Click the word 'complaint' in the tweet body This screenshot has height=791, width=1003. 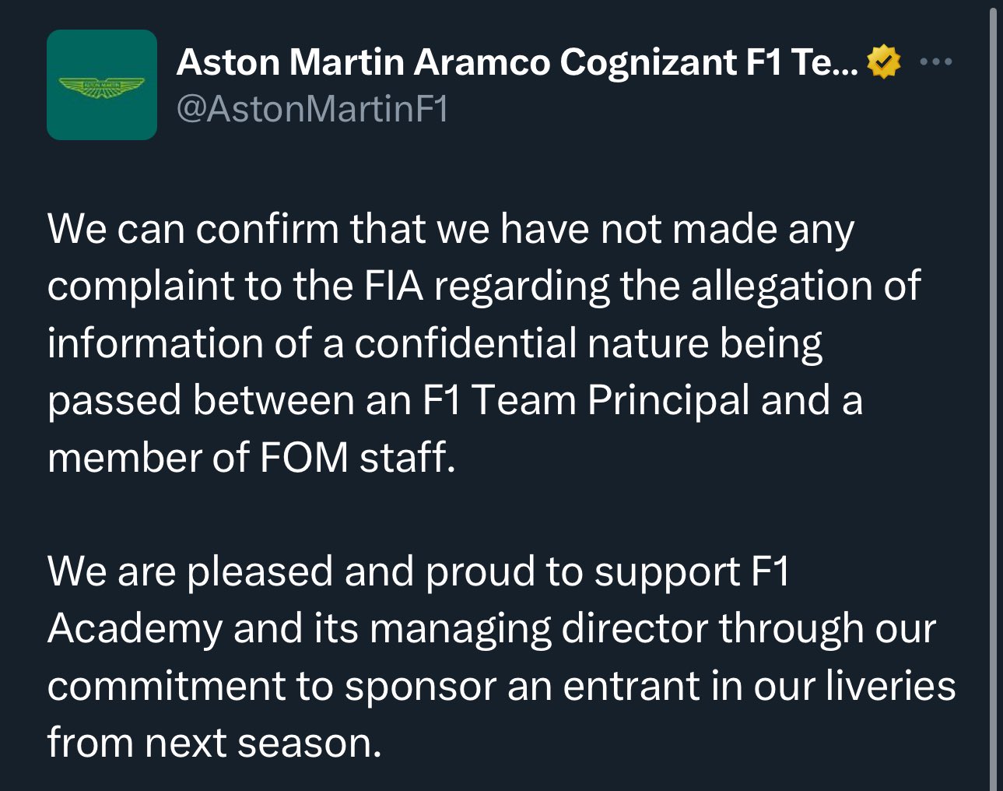tap(140, 287)
